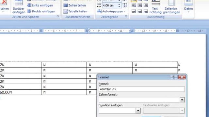Click the column width icon beside 4,06 cm
The image size is (209, 117).
click(99, 6)
